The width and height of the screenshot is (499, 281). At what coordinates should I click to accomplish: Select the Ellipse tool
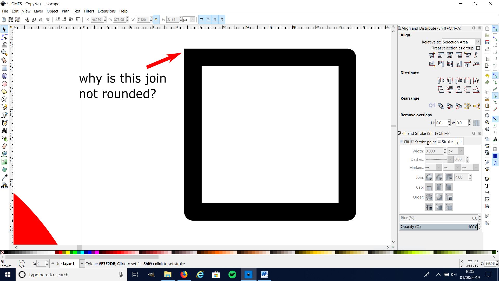[x=4, y=84]
